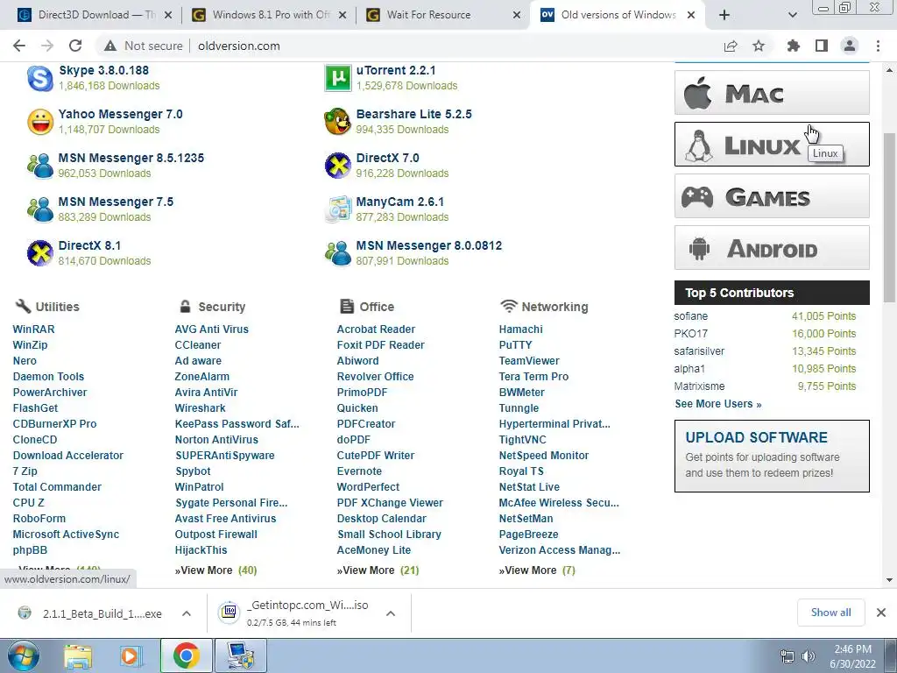Click View More (7) under Networking
The image size is (897, 673).
point(537,570)
